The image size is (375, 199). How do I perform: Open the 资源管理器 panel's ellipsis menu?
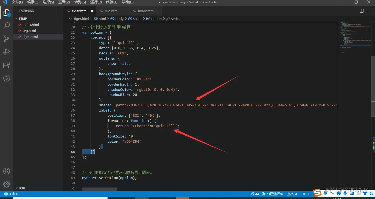pos(57,11)
